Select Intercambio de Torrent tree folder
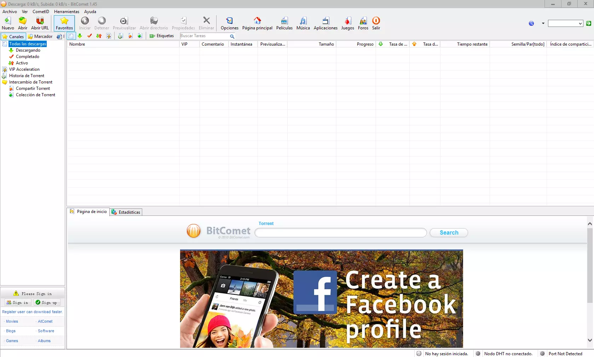Viewport: 594px width, 357px height. pos(30,82)
